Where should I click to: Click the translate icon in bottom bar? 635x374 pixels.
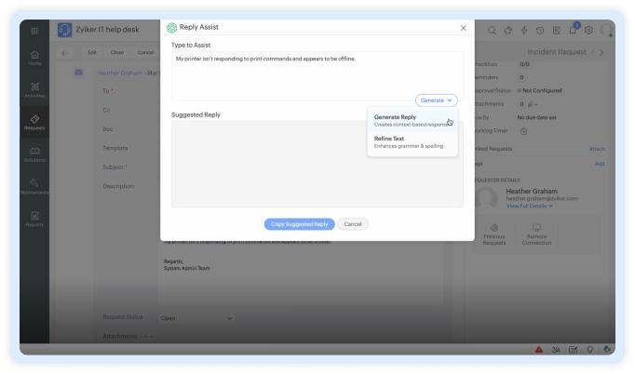556,349
